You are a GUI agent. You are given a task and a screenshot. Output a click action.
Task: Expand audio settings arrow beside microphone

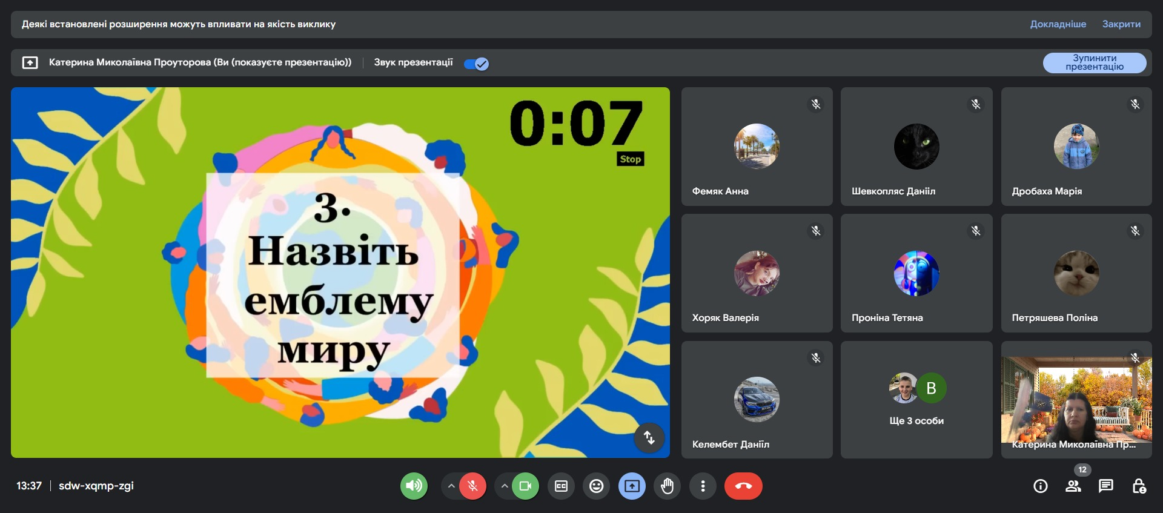click(451, 486)
